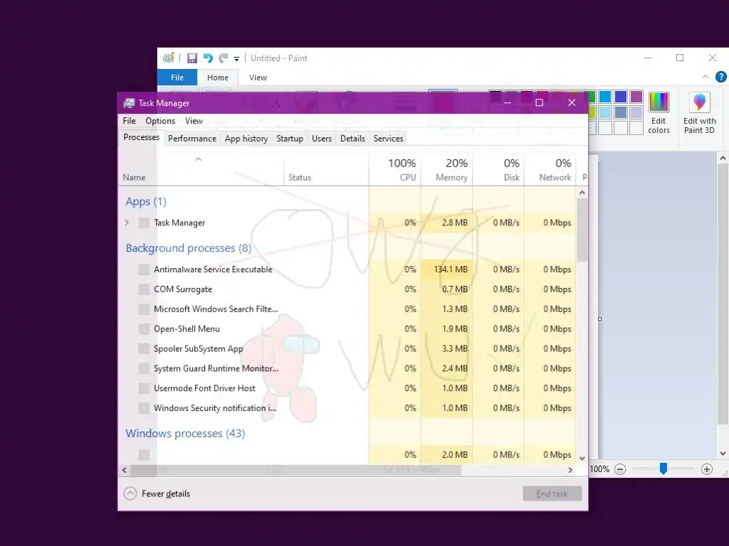Sort processes by the Disk column
The height and width of the screenshot is (546, 729).
tap(498, 169)
